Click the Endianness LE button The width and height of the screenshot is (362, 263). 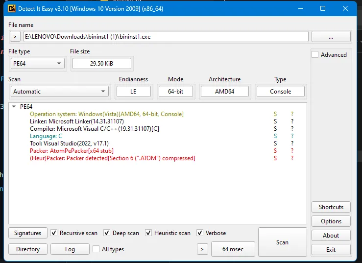134,92
